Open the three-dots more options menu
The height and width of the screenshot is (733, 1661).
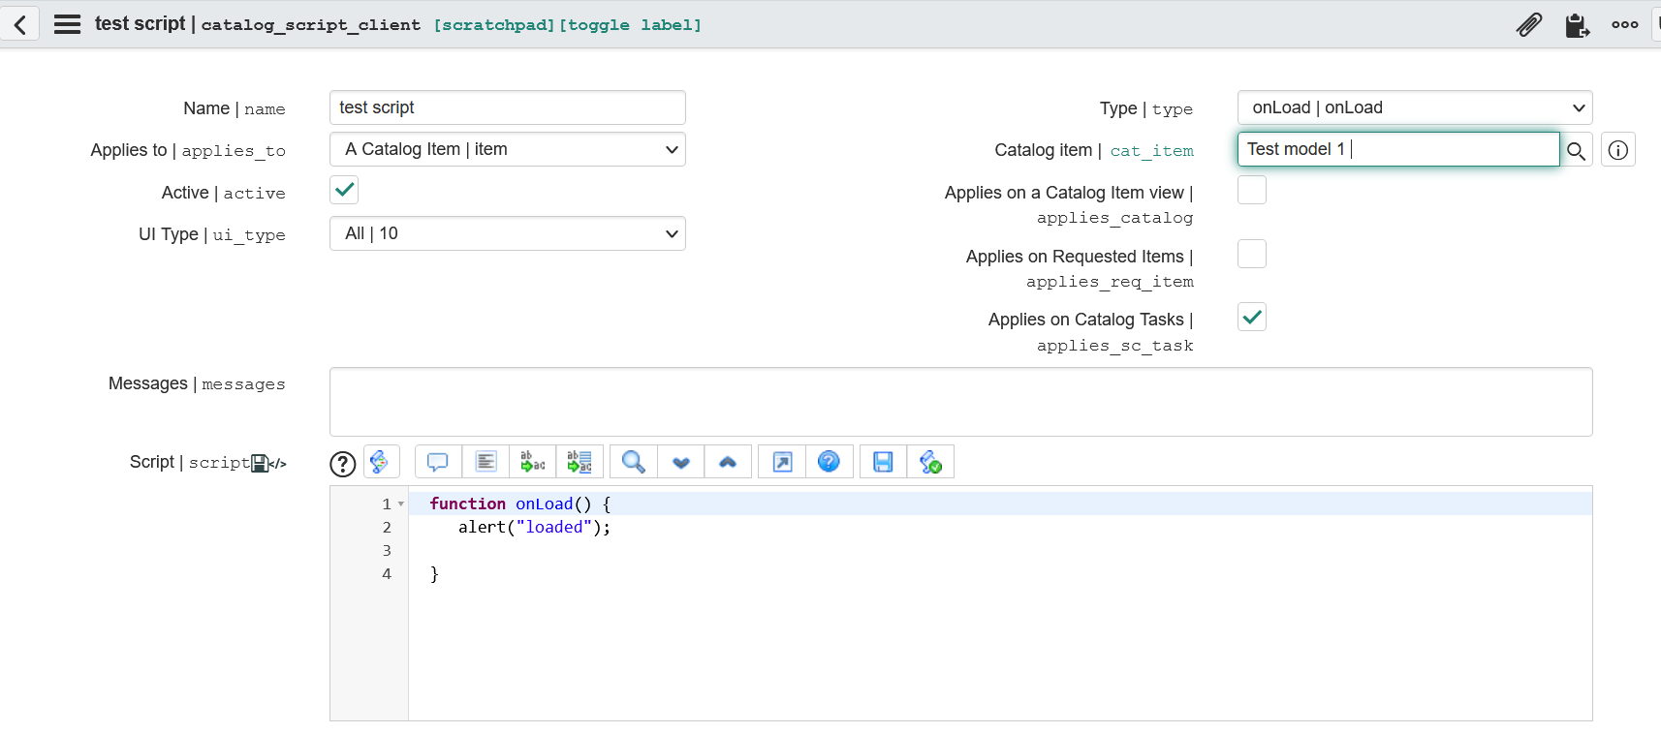(1625, 24)
